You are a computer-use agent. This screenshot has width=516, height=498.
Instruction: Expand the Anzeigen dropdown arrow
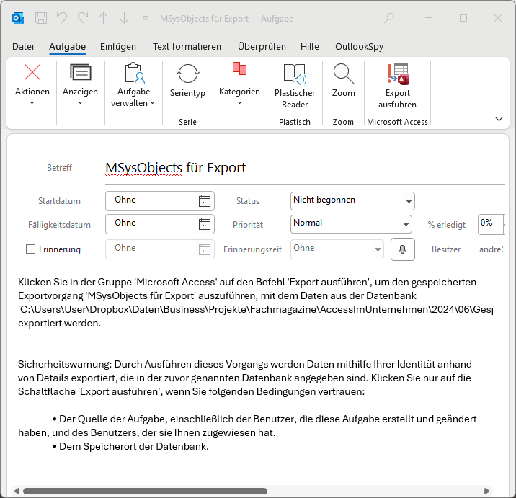click(x=80, y=102)
